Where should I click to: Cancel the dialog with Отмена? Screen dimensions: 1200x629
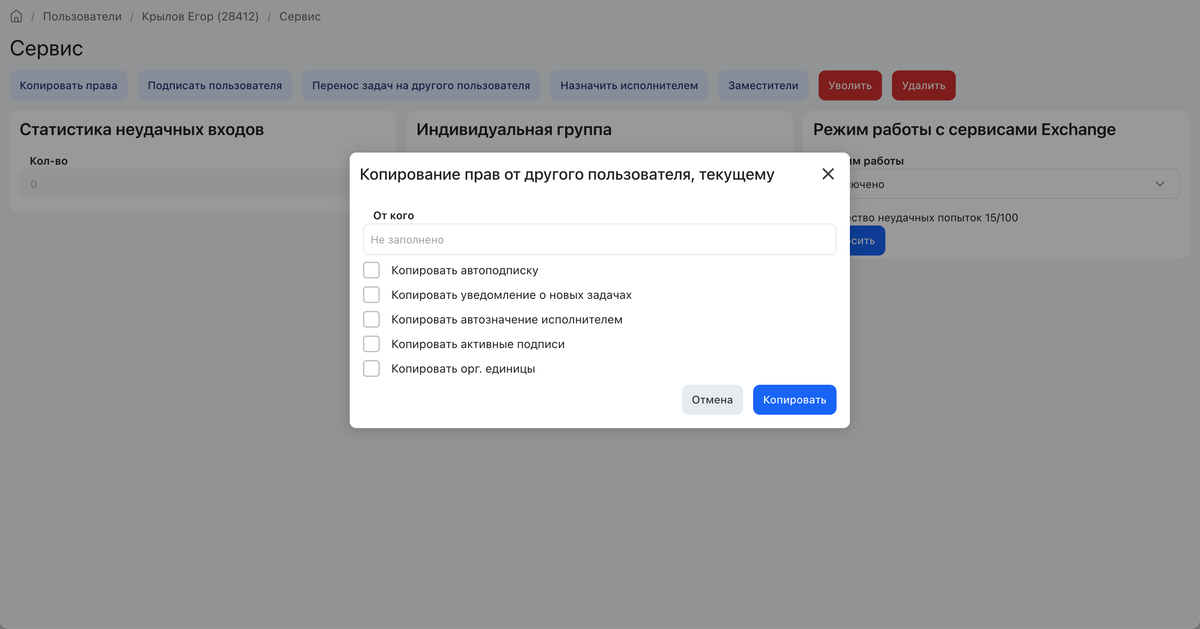(712, 400)
